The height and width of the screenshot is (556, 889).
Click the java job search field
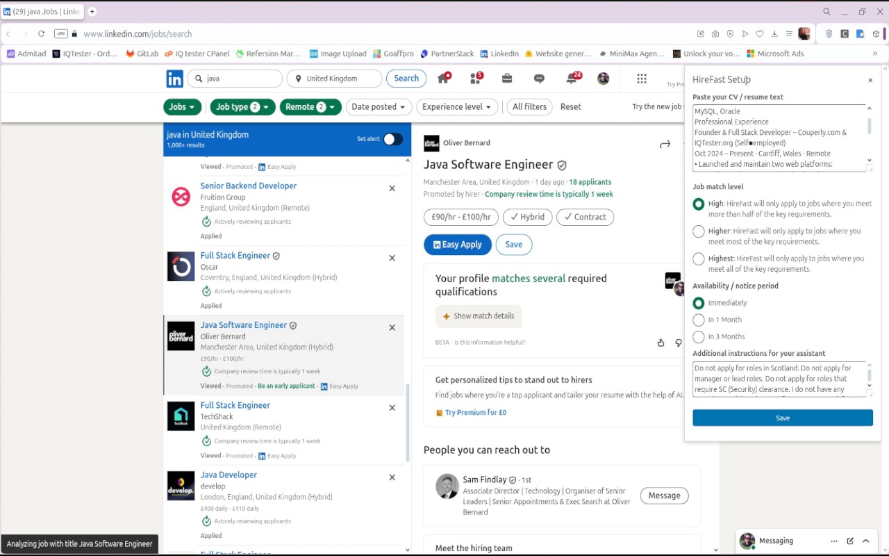click(235, 79)
